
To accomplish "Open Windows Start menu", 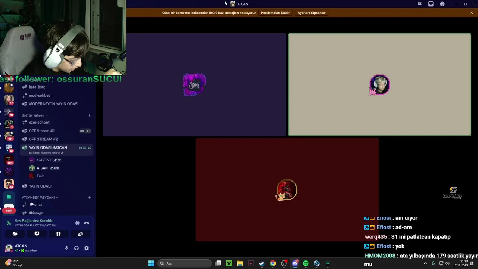I will point(151,263).
